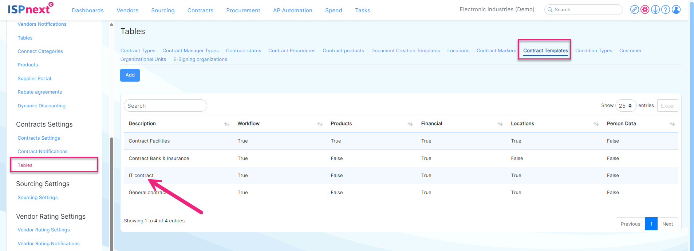Sort table by Description column arrows

(x=227, y=124)
